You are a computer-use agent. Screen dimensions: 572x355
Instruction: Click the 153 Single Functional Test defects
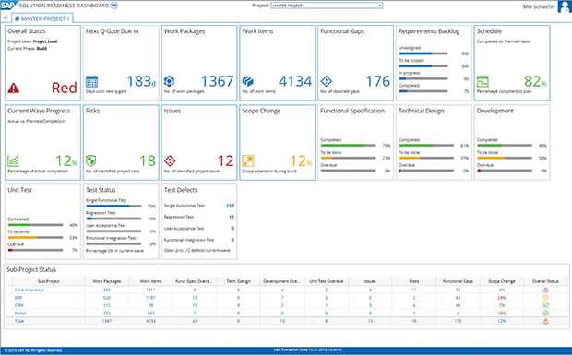coord(230,206)
